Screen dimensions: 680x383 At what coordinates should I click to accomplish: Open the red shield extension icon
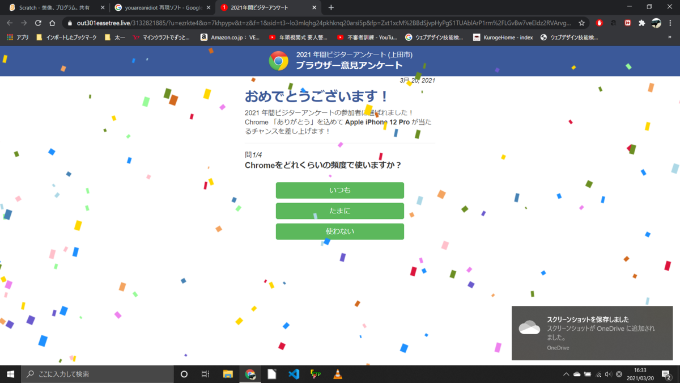coord(599,23)
